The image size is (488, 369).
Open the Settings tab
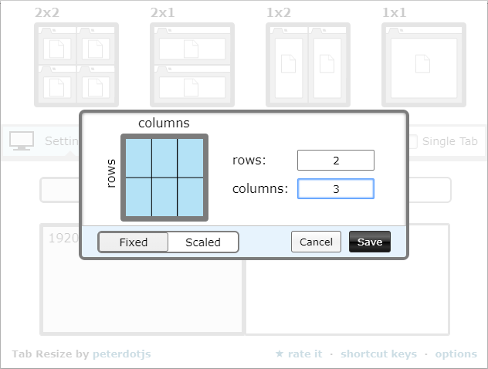click(x=62, y=141)
